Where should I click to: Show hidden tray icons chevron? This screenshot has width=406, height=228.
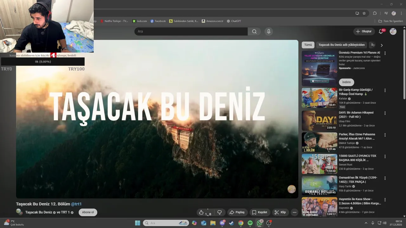pyautogui.click(x=366, y=223)
